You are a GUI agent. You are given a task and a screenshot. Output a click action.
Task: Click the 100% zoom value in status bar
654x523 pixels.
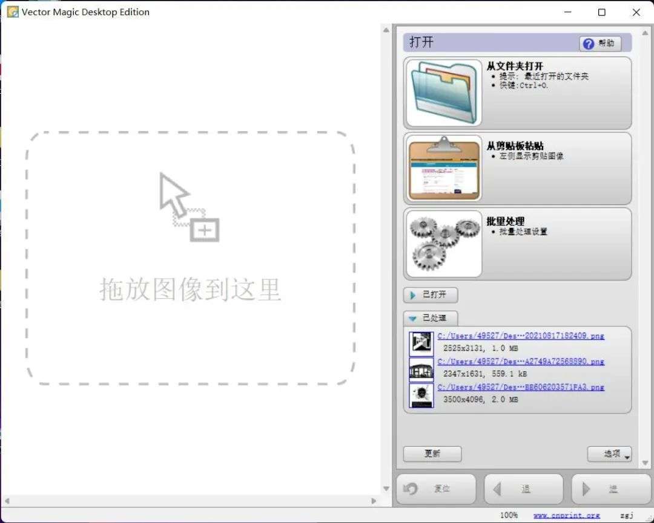[x=509, y=515]
